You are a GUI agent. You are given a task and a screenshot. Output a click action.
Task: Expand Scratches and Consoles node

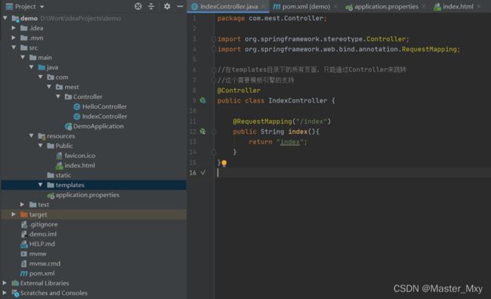point(5,293)
